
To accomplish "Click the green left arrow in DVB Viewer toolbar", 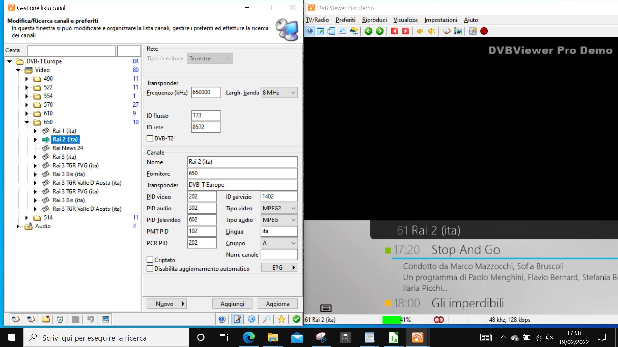I will click(x=369, y=31).
